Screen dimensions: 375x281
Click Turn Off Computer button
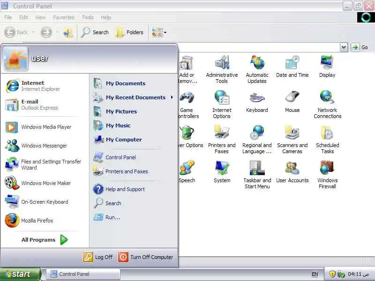tap(146, 257)
